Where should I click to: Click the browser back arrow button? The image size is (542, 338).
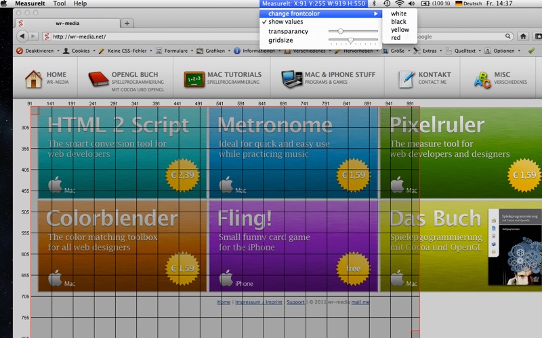tap(22, 37)
